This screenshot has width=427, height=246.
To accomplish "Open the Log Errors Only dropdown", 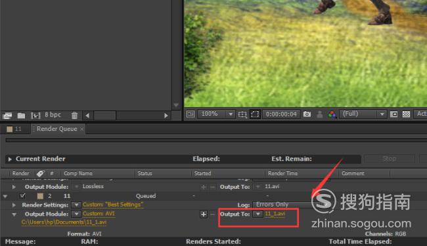I will (x=292, y=205).
